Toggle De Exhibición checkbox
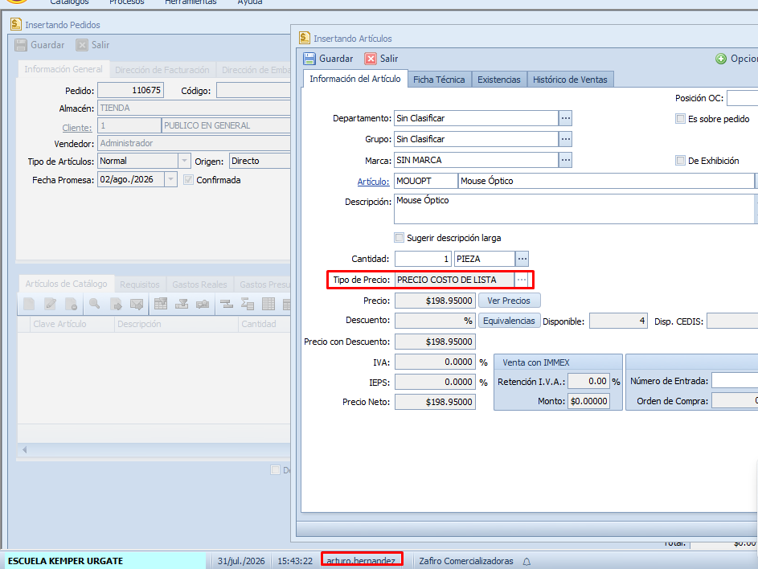Image resolution: width=758 pixels, height=569 pixels. tap(680, 161)
